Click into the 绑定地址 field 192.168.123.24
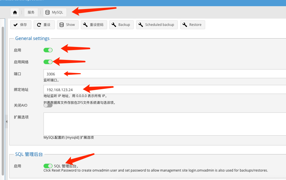Screen dimensions: 286x180 pos(165,89)
